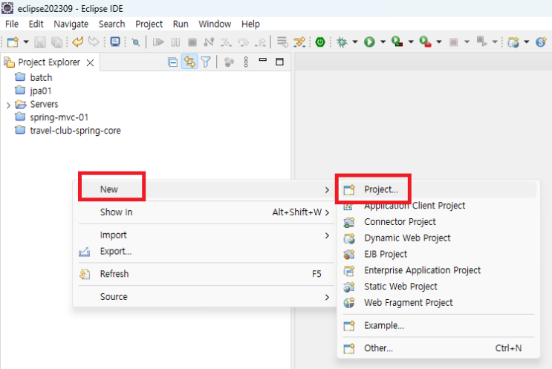
Task: Click the Terminate debug icon
Action: click(x=192, y=42)
